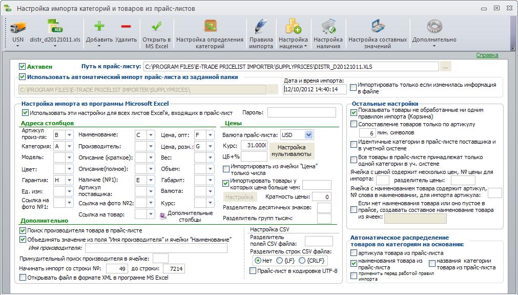Click the Кратность цены field
518x295 pixels.
[x=321, y=197]
